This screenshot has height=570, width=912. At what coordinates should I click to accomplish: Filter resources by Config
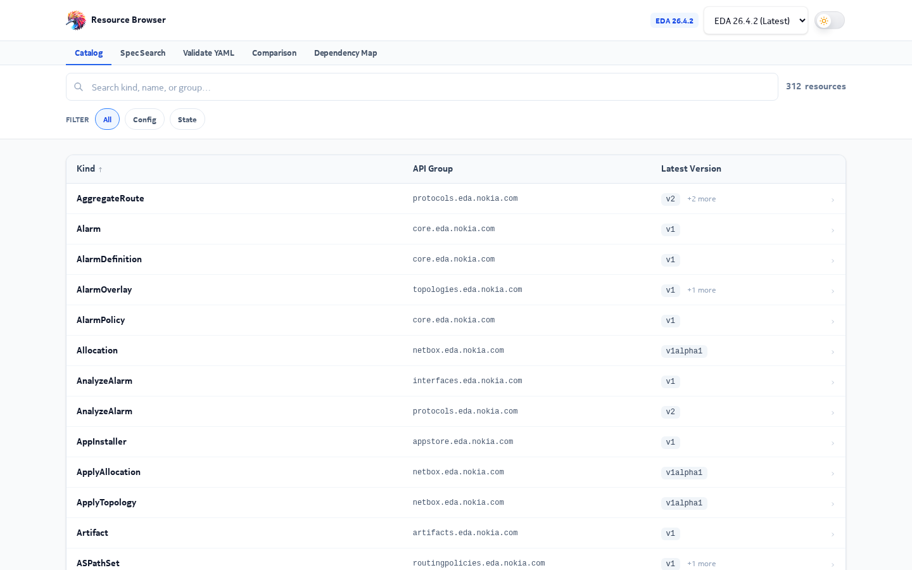coord(144,119)
